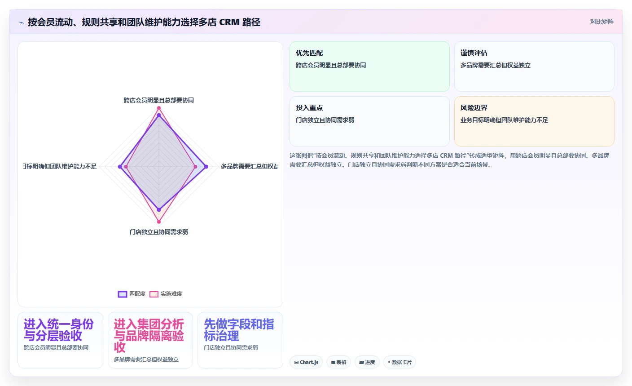Click the right radar axis label 多品牌需要汇总
Viewport: 632px width, 386px height.
pos(249,166)
